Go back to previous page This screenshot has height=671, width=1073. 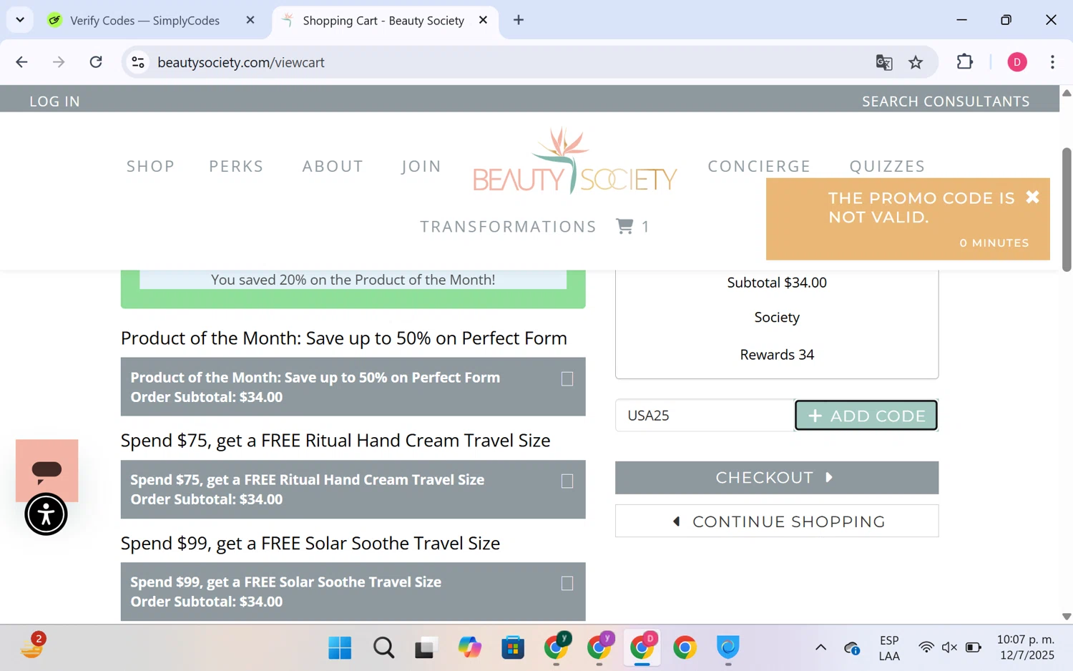coord(21,62)
